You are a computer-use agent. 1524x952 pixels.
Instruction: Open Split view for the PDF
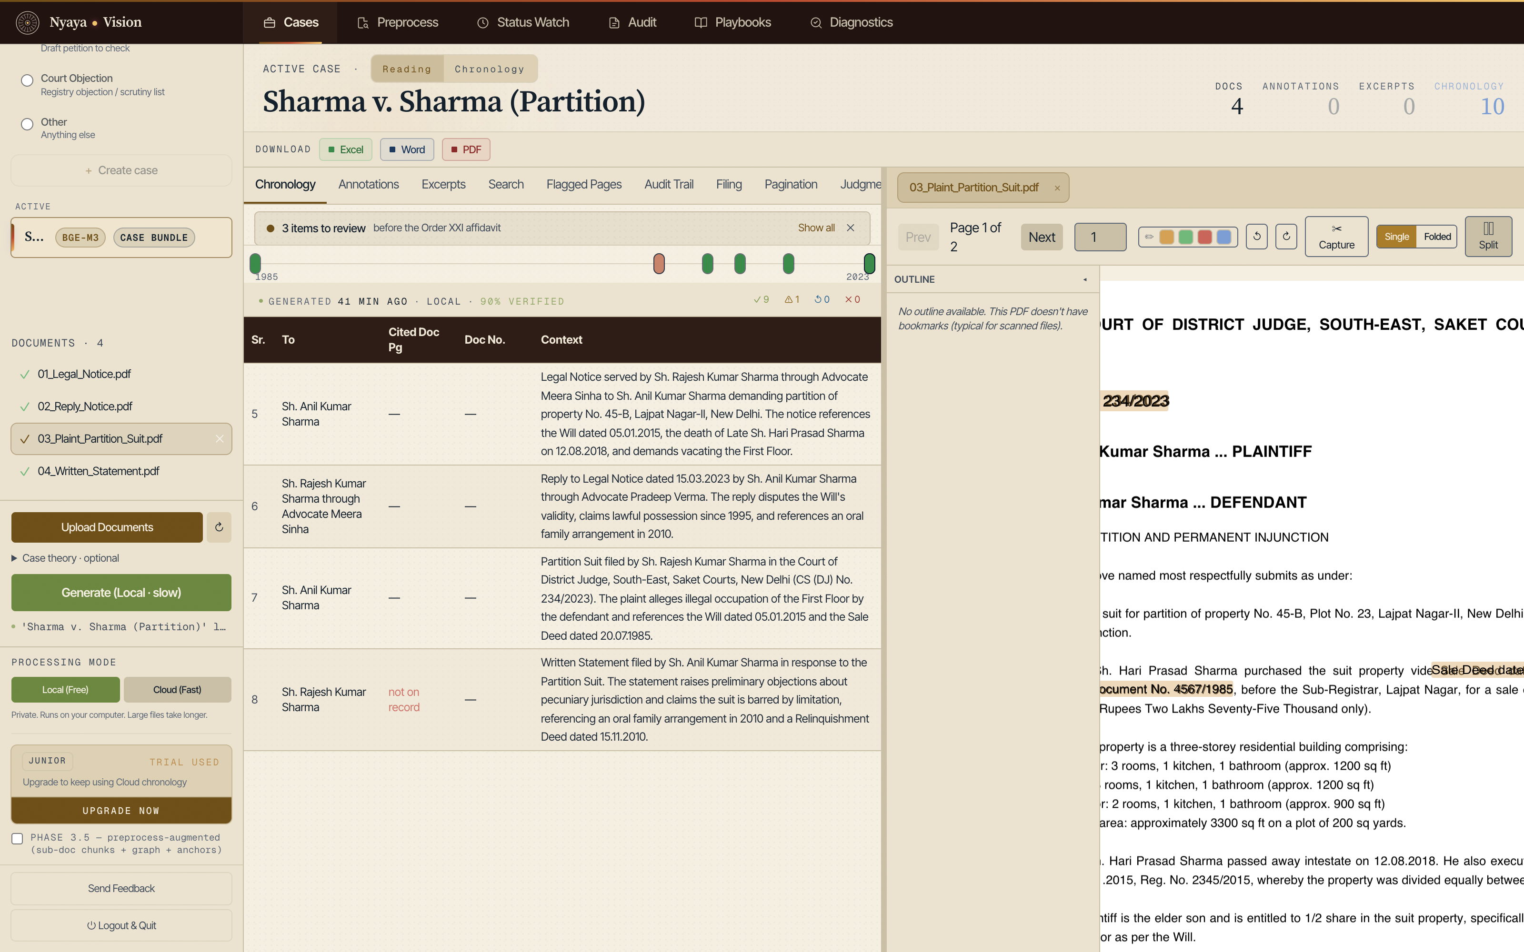[1488, 237]
